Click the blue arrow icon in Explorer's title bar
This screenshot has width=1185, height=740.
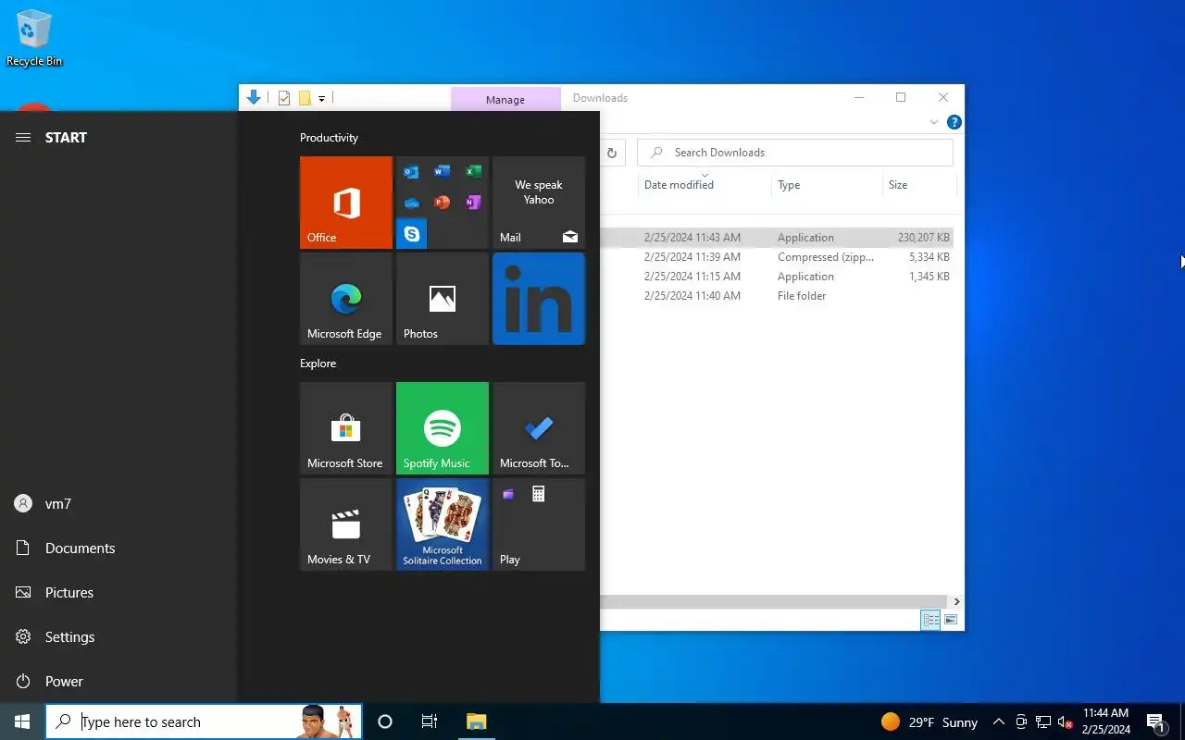(253, 97)
